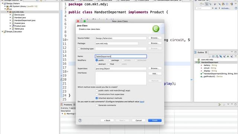
Task: Click the categorized view icon in Task List
Action: click(x=207, y=4)
